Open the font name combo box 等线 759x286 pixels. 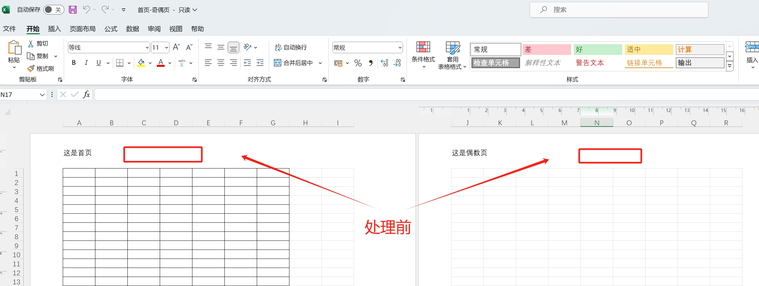point(109,47)
